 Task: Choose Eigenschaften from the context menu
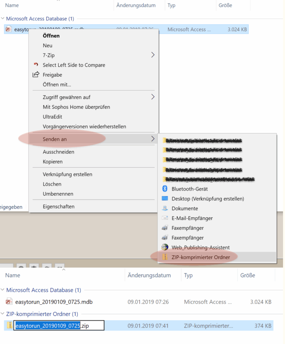coord(58,207)
